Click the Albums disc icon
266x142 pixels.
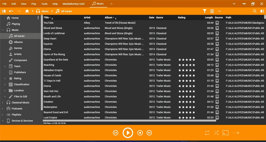[x=11, y=42]
